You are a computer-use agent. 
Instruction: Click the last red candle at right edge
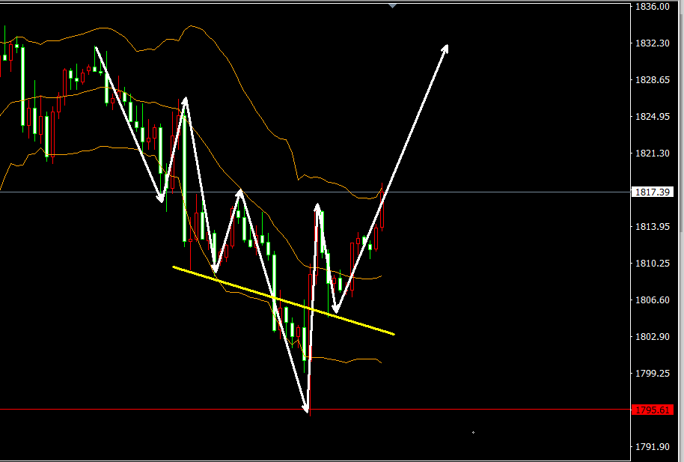point(383,210)
